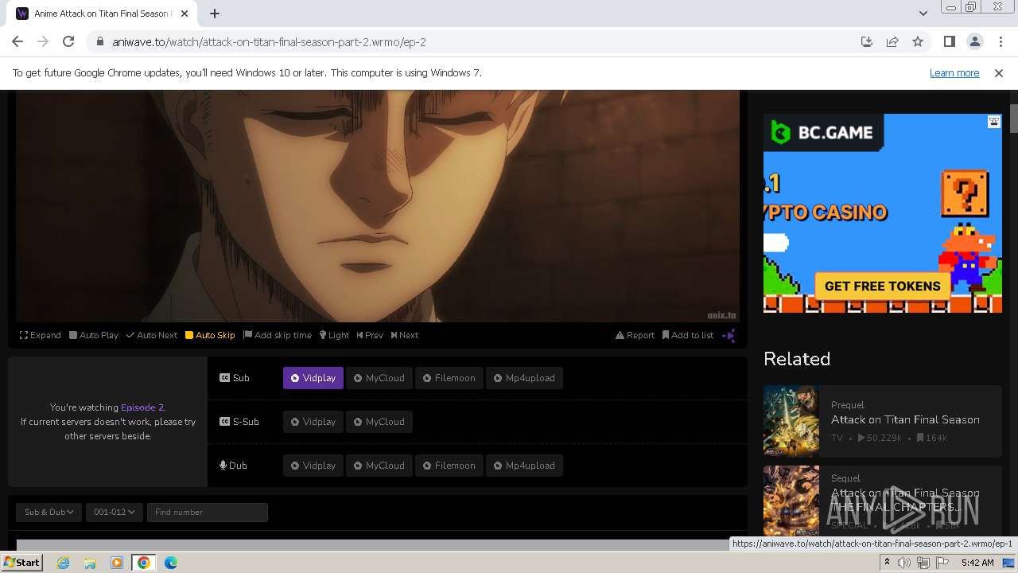This screenshot has height=573, width=1018.
Task: Go back to the previous page
Action: [x=17, y=41]
